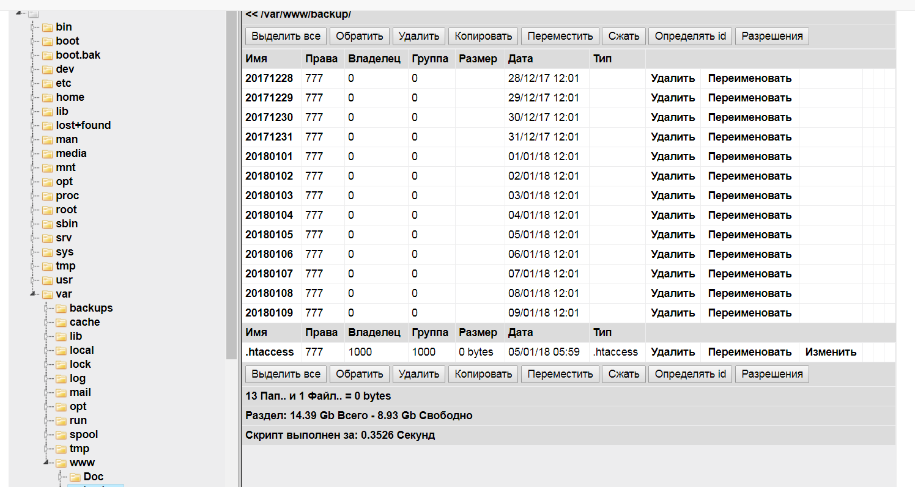The height and width of the screenshot is (487, 915).
Task: Click the lost+found folder icon
Action: [x=47, y=125]
